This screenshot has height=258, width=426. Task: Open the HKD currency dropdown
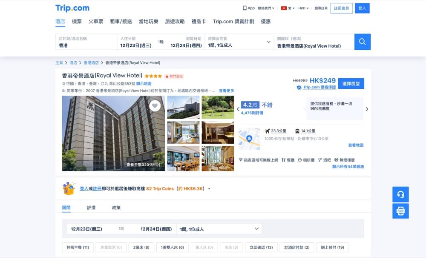tap(303, 8)
